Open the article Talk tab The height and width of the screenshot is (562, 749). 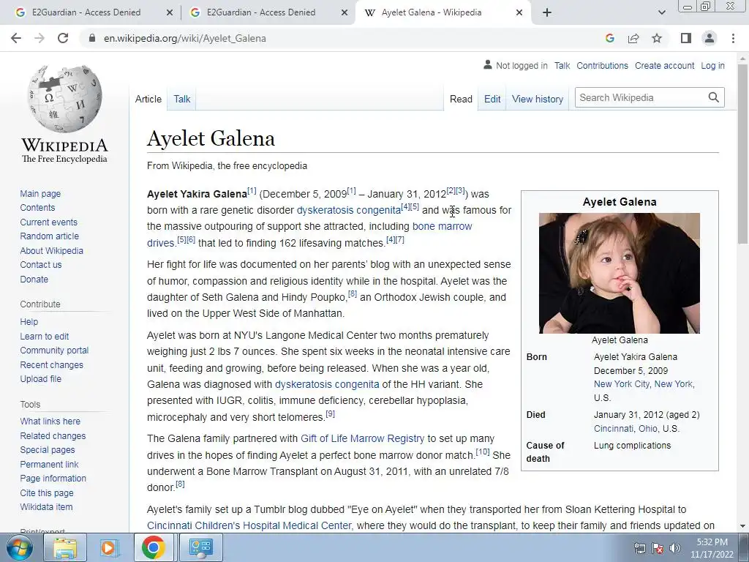(x=182, y=99)
